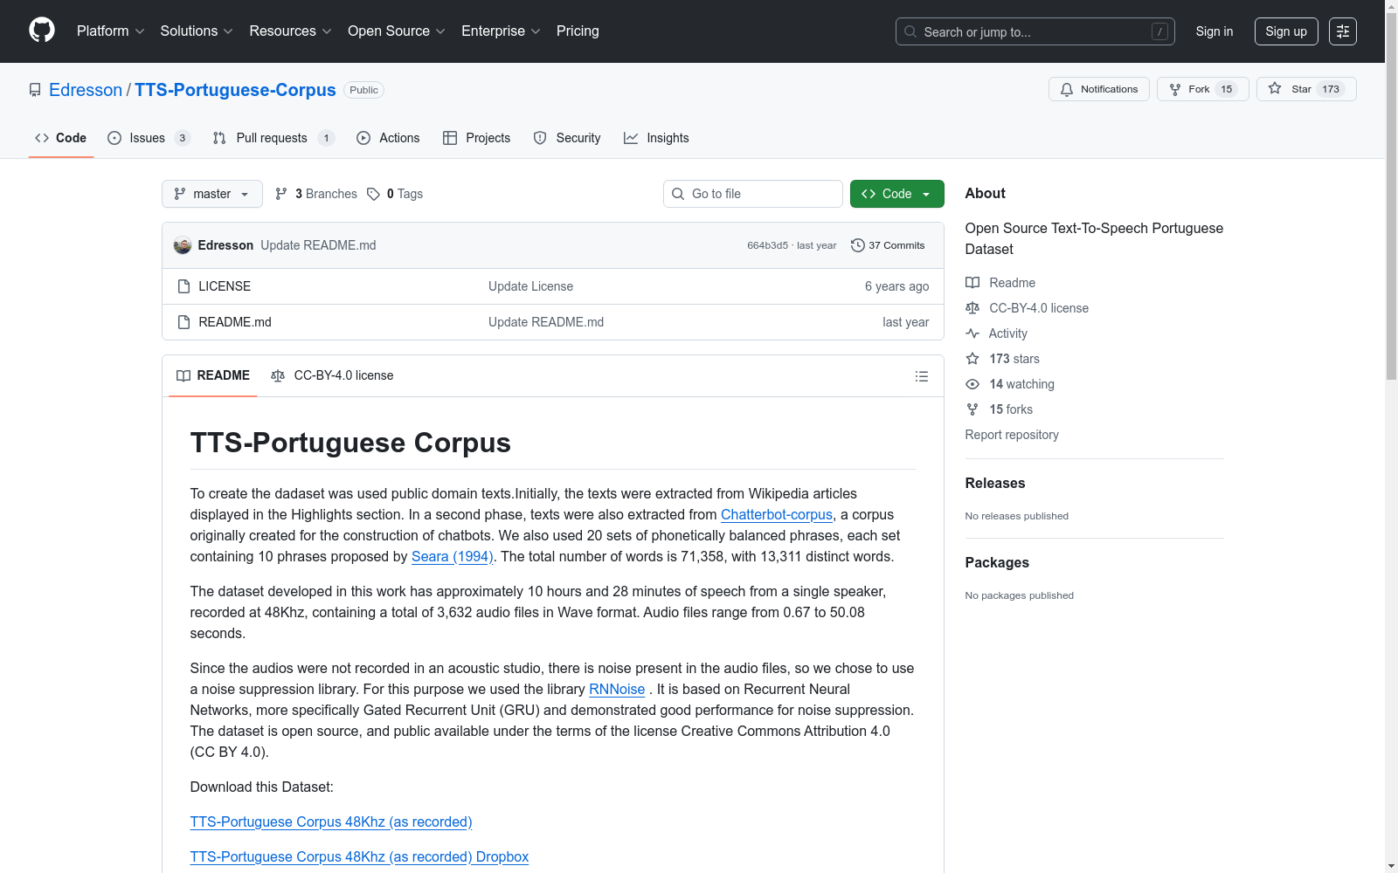Open the CC-BY-4.0 license link in About

(x=1027, y=308)
